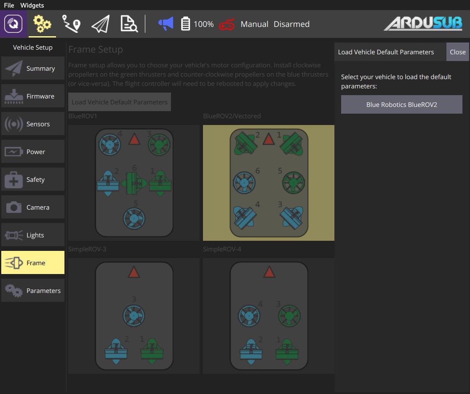Viewport: 470px width, 394px height.
Task: Click the QGroundControl application settings icon
Action: pos(13,24)
